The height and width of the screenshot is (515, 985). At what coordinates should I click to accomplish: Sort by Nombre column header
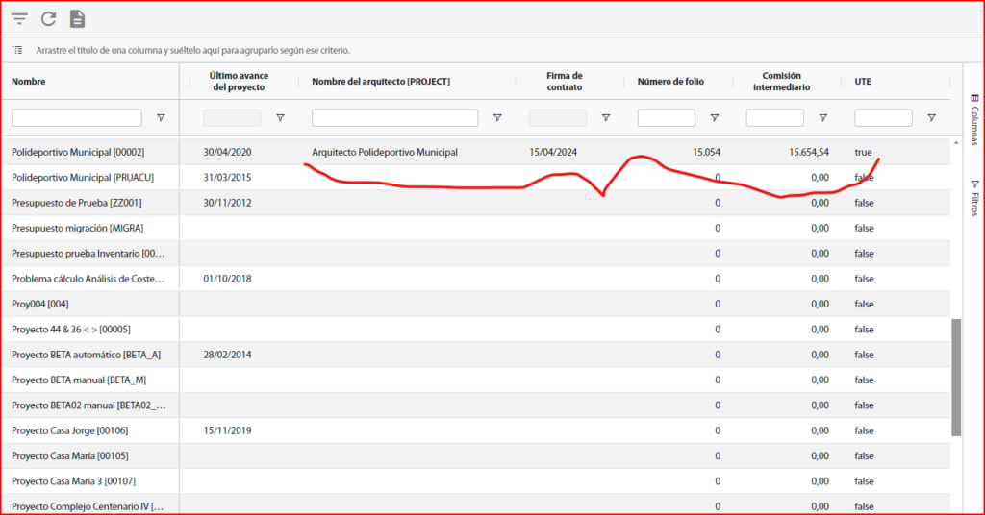click(x=29, y=82)
